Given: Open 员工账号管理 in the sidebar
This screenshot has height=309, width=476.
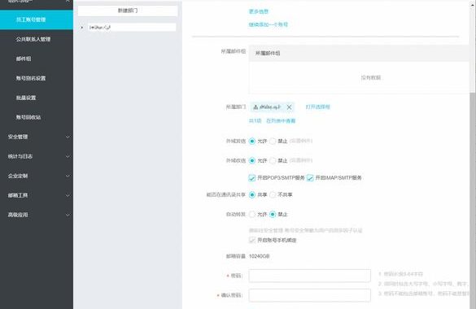Looking at the screenshot, I should [x=37, y=20].
